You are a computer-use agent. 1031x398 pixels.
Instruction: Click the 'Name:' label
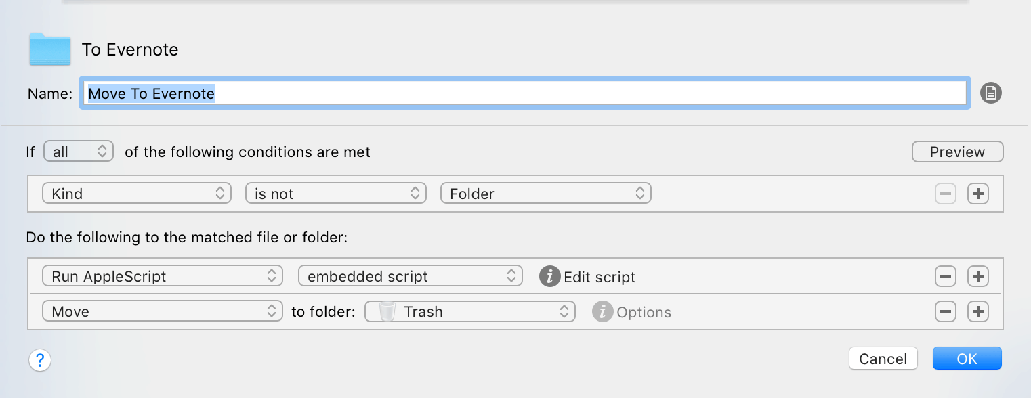click(49, 94)
